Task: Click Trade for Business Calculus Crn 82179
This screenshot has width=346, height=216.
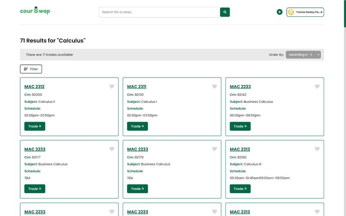Action: 137,189
